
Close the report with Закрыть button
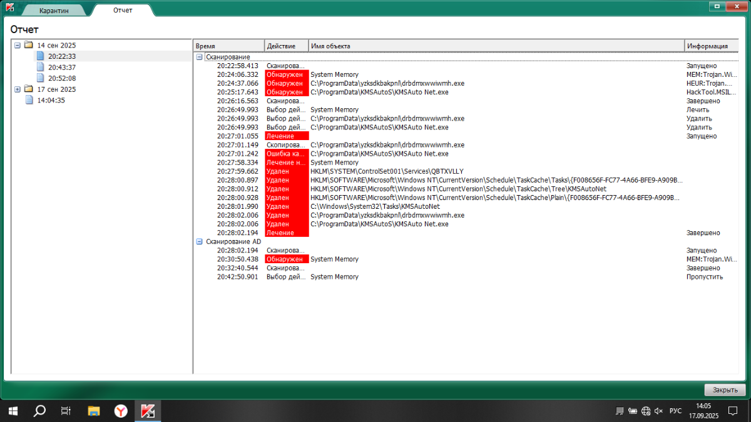coord(725,390)
